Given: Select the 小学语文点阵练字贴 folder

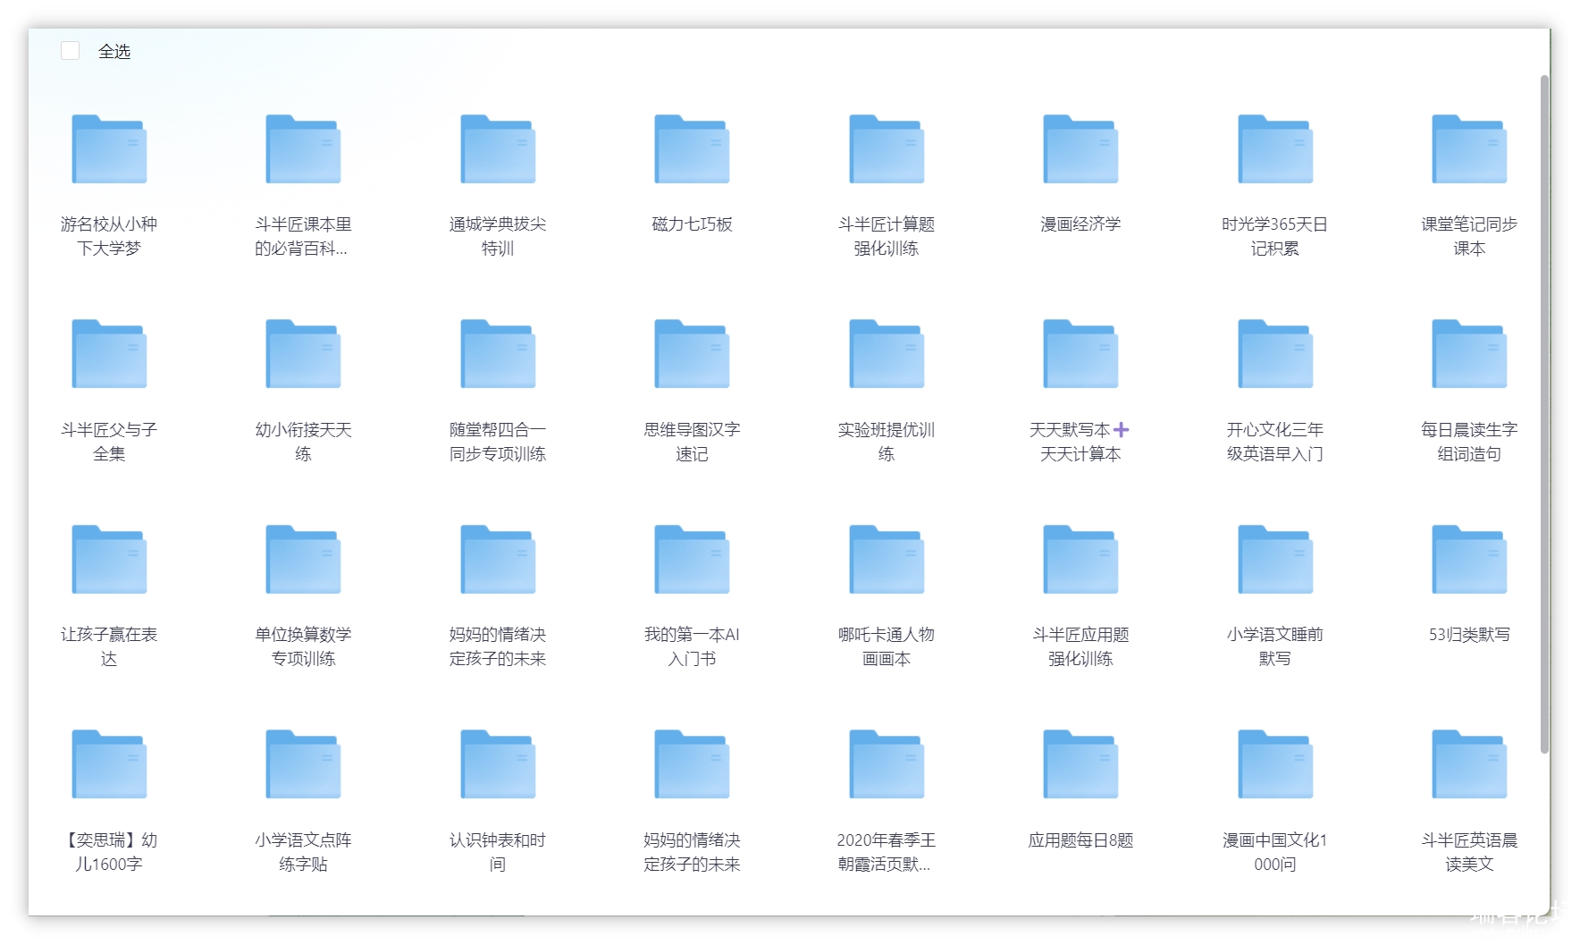Looking at the screenshot, I should point(303,764).
